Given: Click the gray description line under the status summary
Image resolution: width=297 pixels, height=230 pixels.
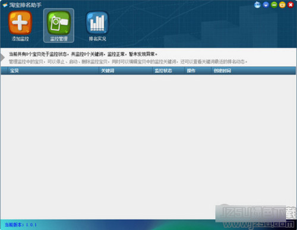Looking at the screenshot, I should coord(128,62).
